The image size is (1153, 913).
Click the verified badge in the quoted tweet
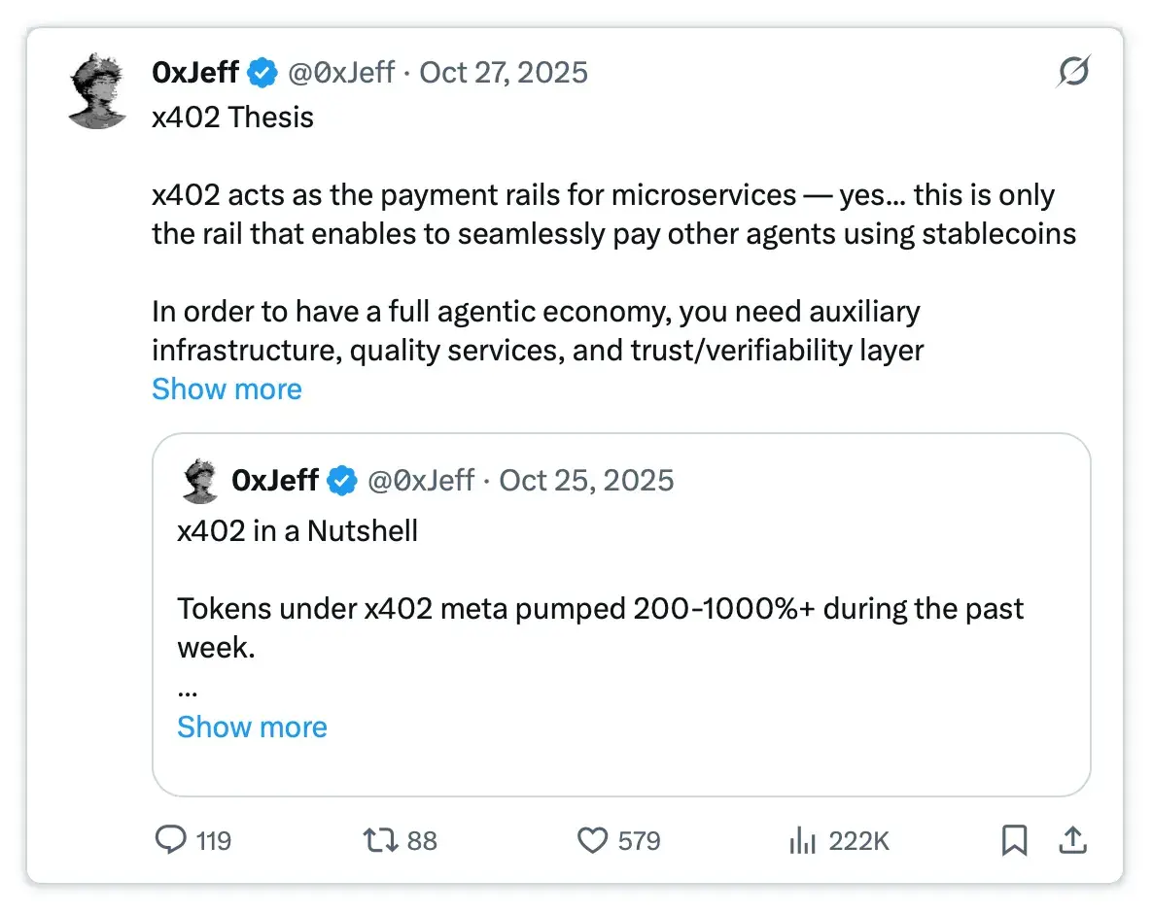pyautogui.click(x=340, y=479)
